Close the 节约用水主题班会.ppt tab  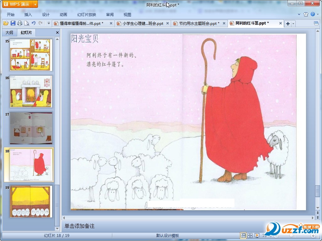coord(224,24)
